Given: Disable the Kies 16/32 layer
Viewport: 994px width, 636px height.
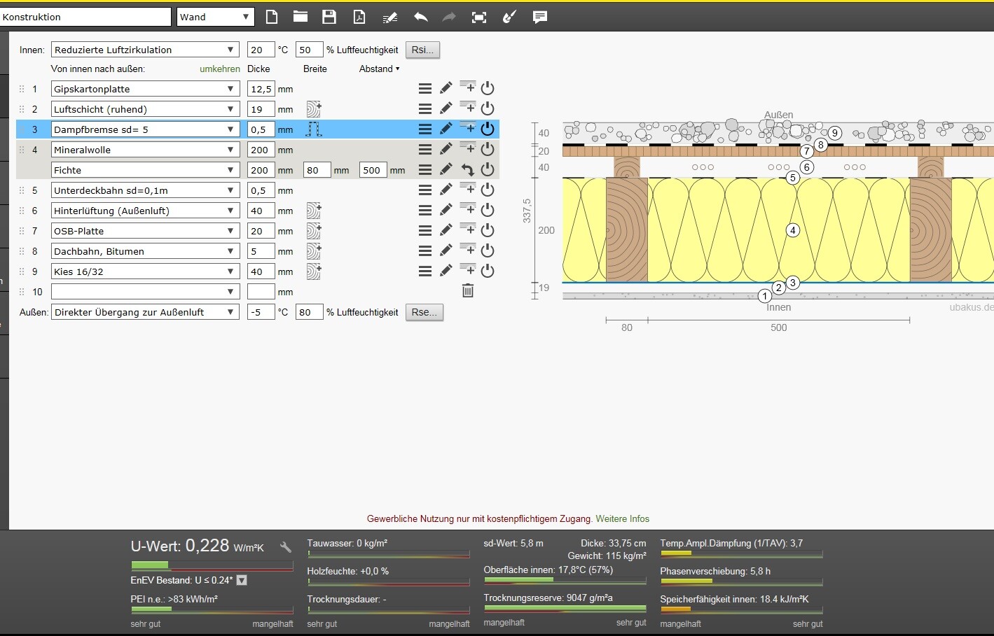Looking at the screenshot, I should click(x=488, y=271).
